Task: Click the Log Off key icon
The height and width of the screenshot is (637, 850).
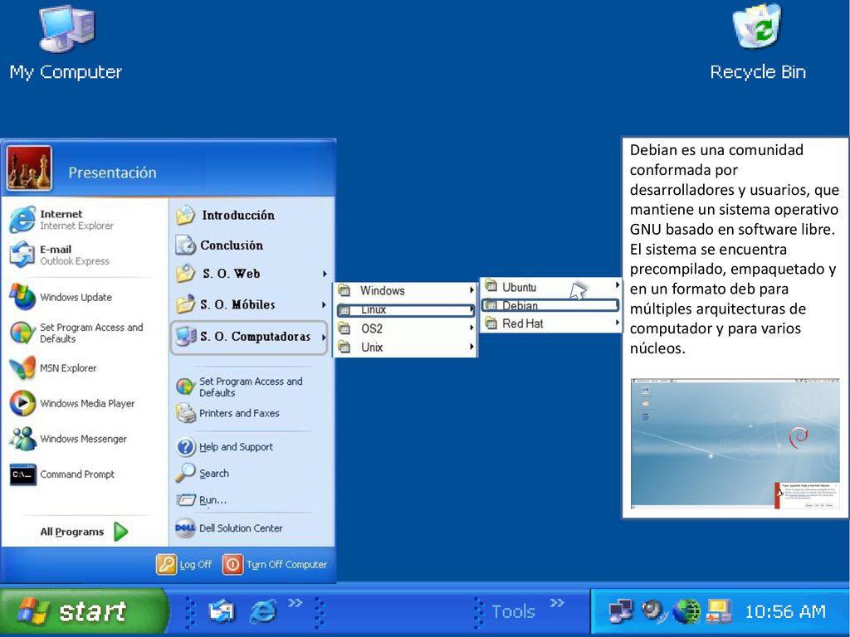Action: coord(166,564)
